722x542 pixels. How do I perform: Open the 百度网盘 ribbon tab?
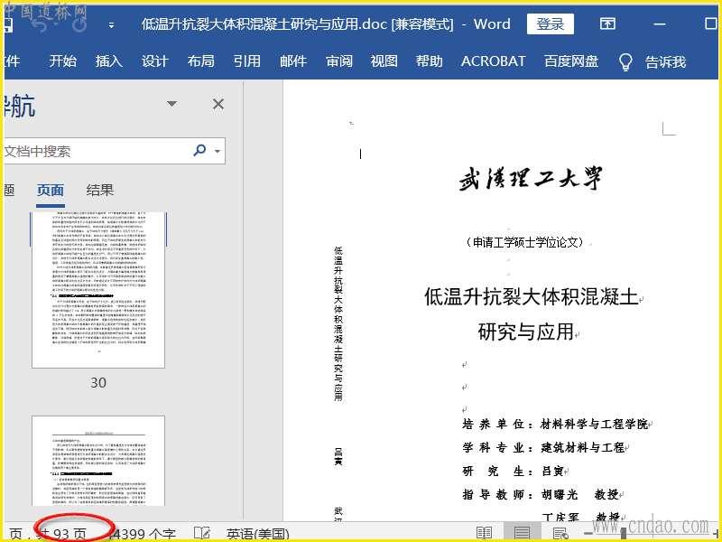point(571,61)
